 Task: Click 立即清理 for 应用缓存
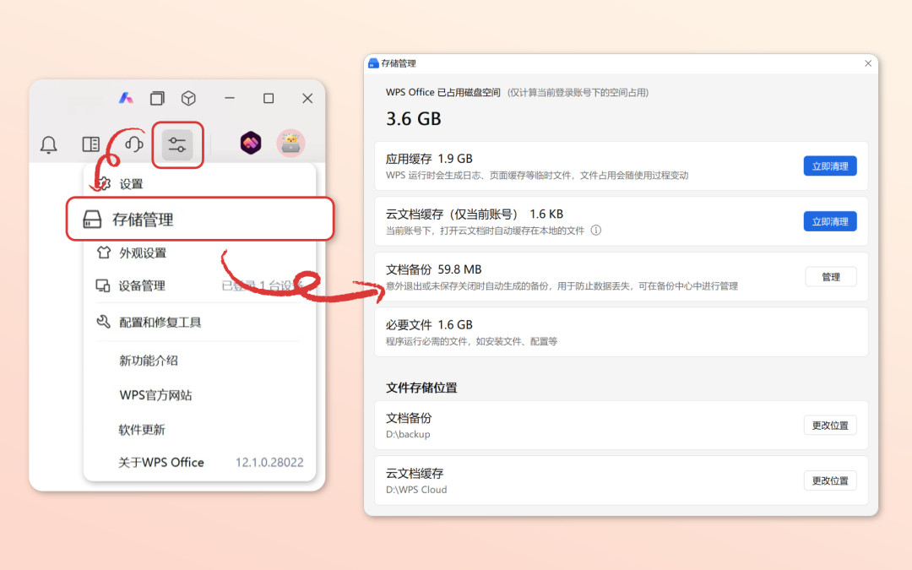coord(830,166)
